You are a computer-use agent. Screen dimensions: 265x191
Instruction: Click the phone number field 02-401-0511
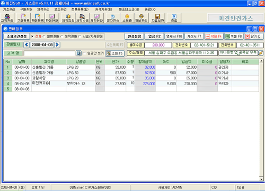(x=250, y=45)
